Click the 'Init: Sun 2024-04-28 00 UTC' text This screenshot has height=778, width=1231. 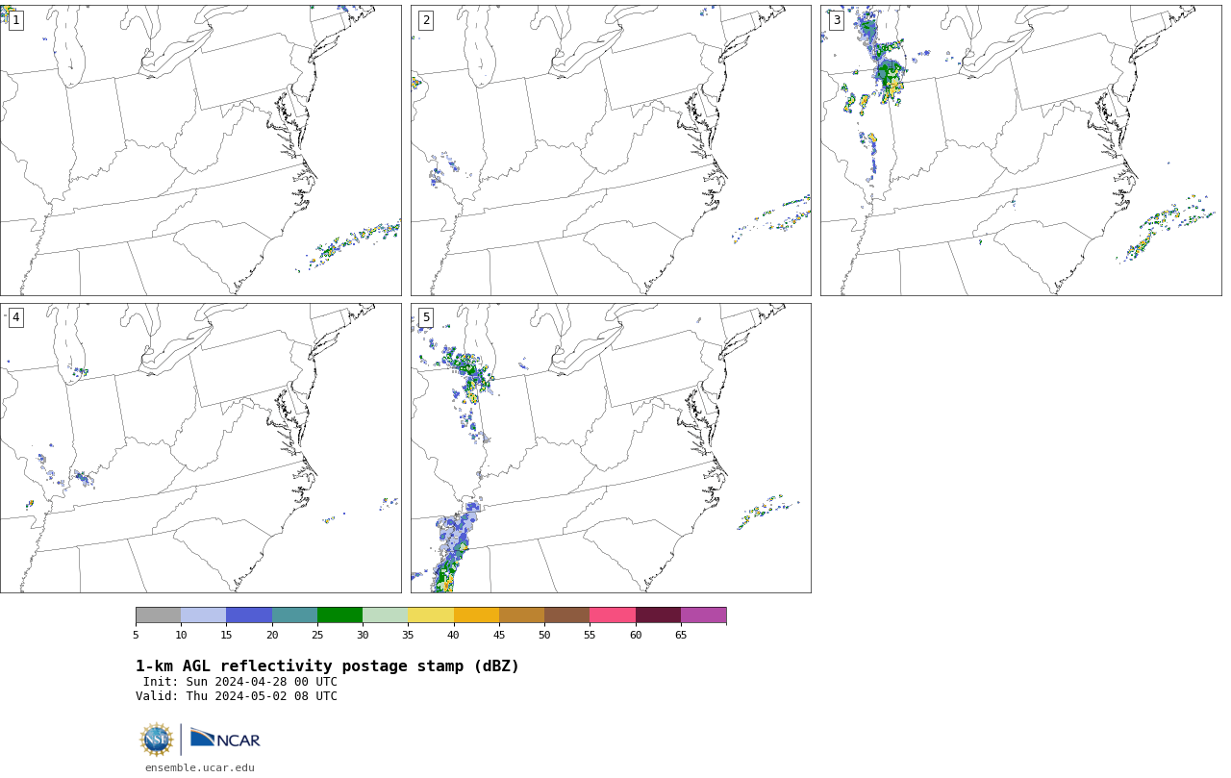click(x=240, y=682)
